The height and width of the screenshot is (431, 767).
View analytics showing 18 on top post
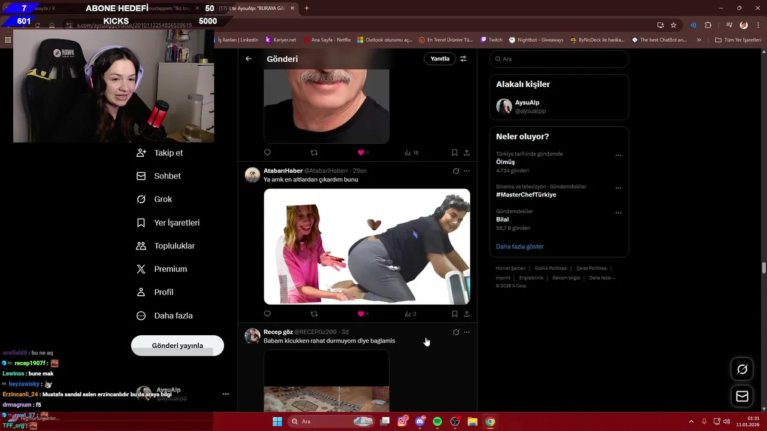click(411, 153)
